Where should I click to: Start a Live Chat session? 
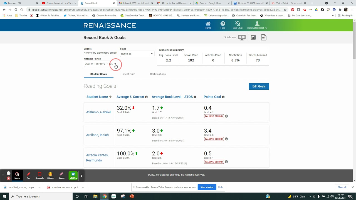click(x=238, y=25)
